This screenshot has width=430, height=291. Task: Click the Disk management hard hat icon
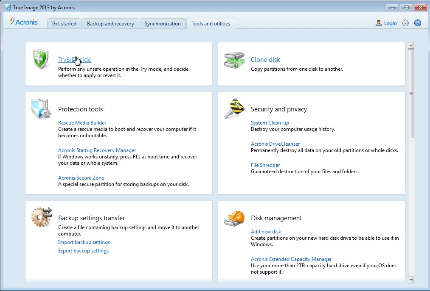[x=234, y=218]
